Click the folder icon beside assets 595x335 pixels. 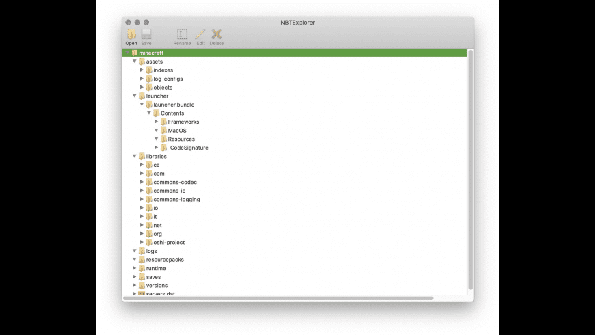(x=142, y=62)
